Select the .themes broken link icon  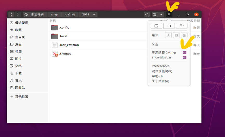click(x=55, y=54)
